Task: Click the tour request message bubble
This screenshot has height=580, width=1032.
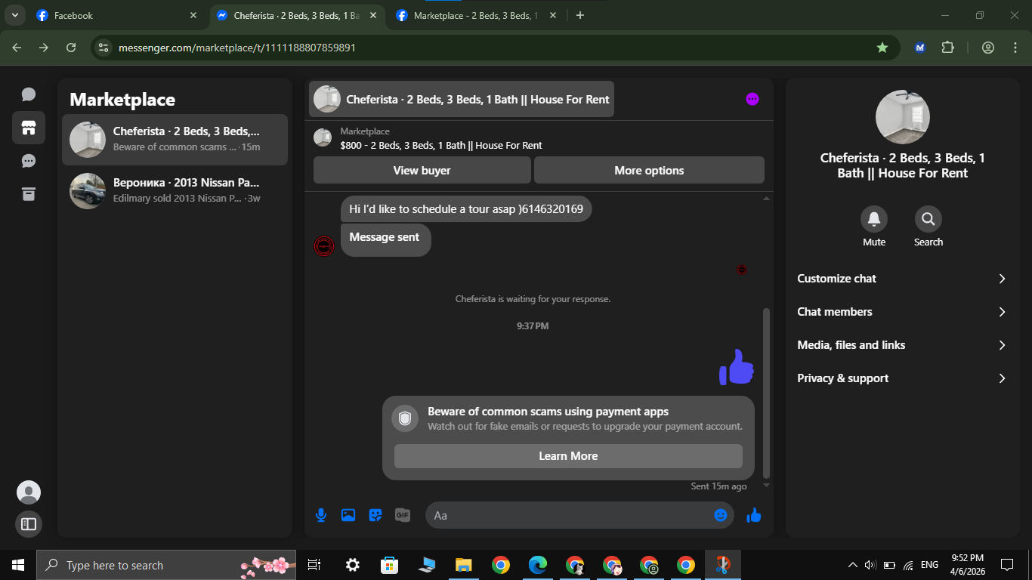Action: pyautogui.click(x=466, y=209)
